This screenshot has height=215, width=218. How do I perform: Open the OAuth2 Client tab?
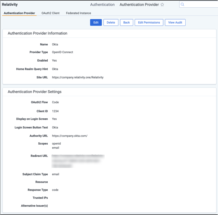(x=50, y=13)
